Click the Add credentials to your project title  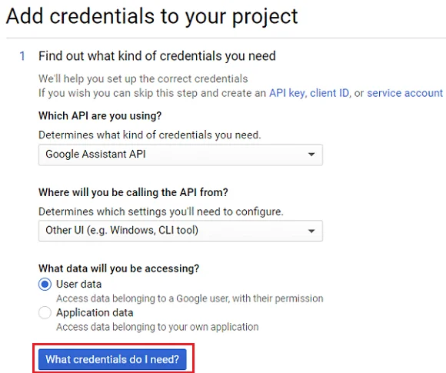coord(151,16)
